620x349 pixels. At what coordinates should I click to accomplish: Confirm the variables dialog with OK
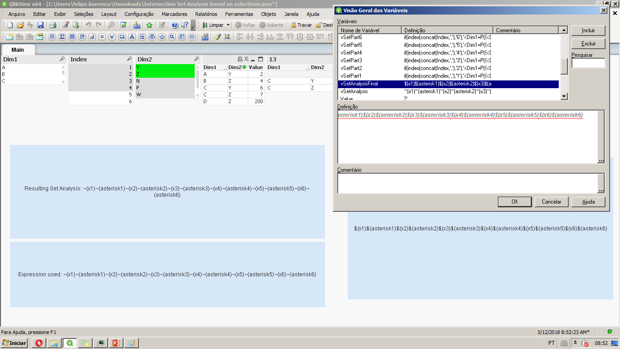click(x=515, y=201)
